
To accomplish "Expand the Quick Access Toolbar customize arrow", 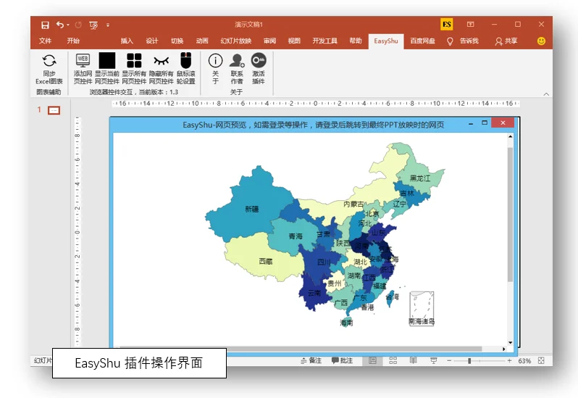I will click(108, 25).
